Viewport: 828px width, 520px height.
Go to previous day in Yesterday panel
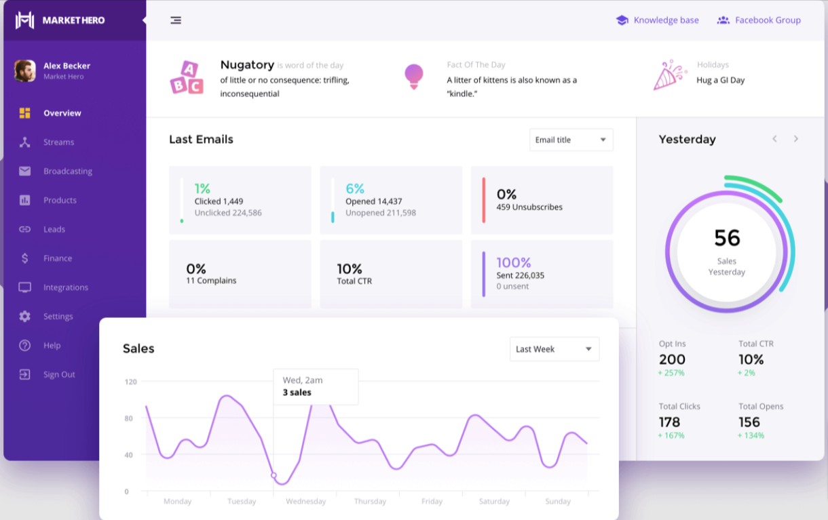point(774,139)
